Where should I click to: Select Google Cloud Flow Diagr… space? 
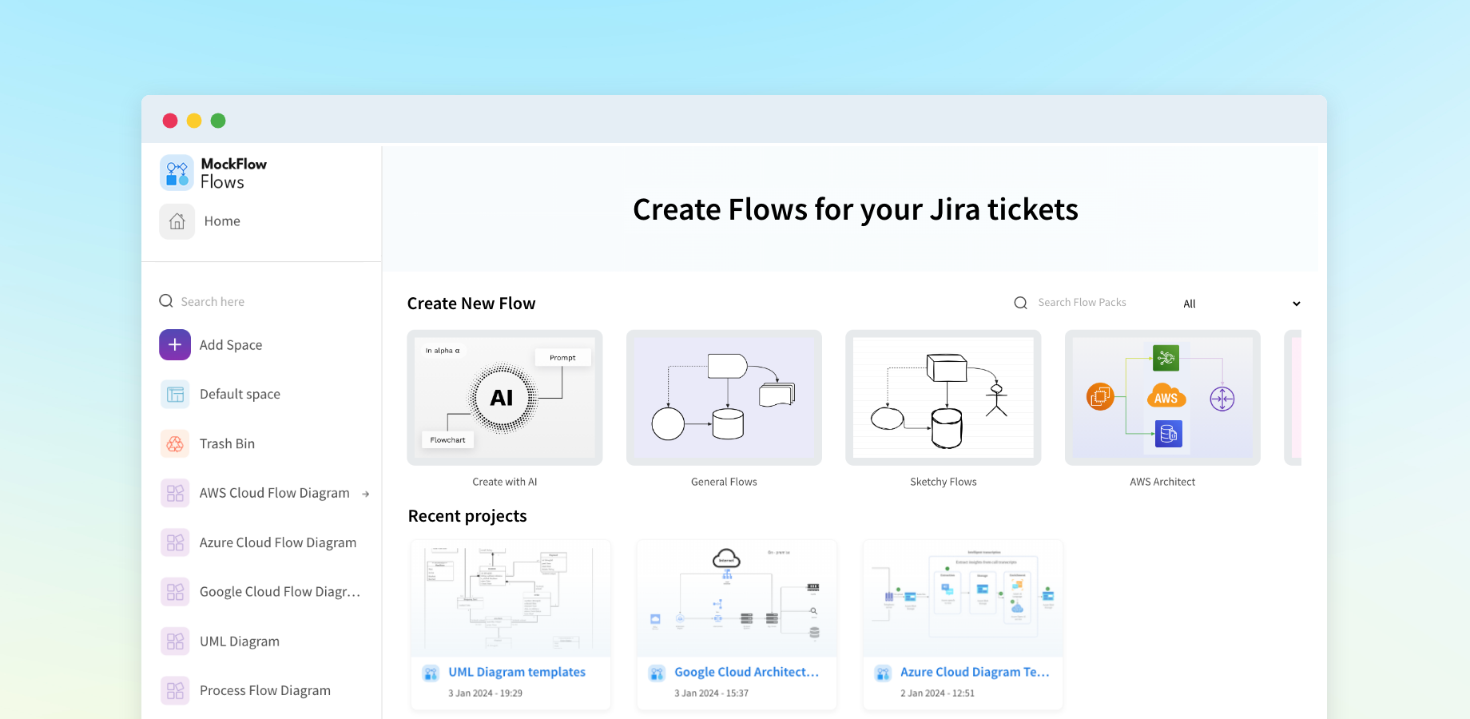(280, 592)
